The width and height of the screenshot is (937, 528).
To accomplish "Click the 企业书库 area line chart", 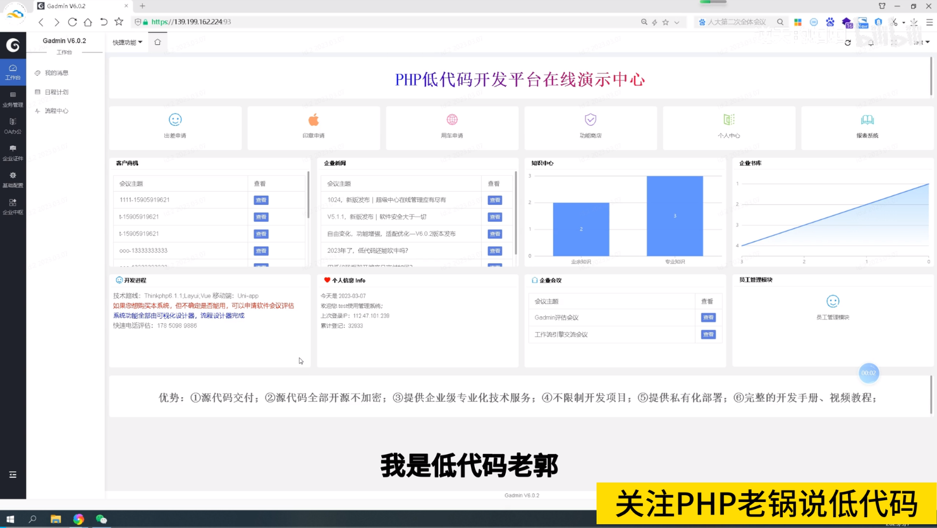I will 835,220.
